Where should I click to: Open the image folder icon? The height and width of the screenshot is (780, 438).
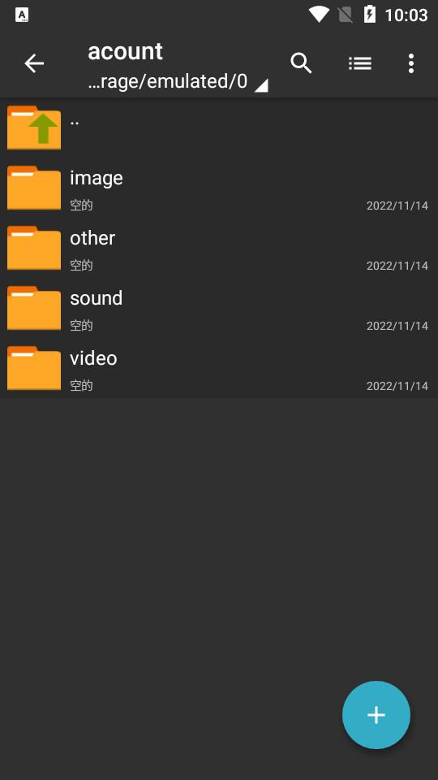[x=34, y=188]
